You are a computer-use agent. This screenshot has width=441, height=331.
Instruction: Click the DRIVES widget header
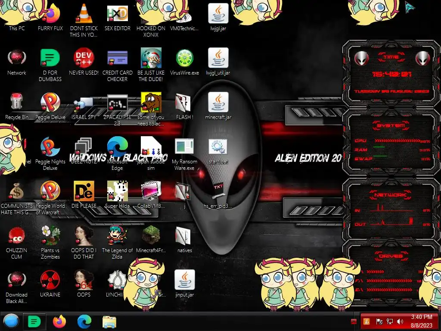click(391, 256)
